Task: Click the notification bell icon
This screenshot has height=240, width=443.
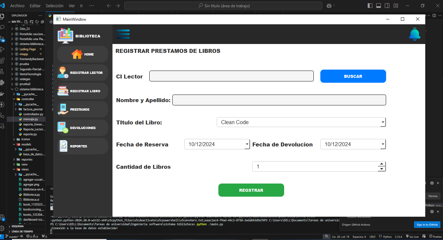Action: click(x=414, y=34)
